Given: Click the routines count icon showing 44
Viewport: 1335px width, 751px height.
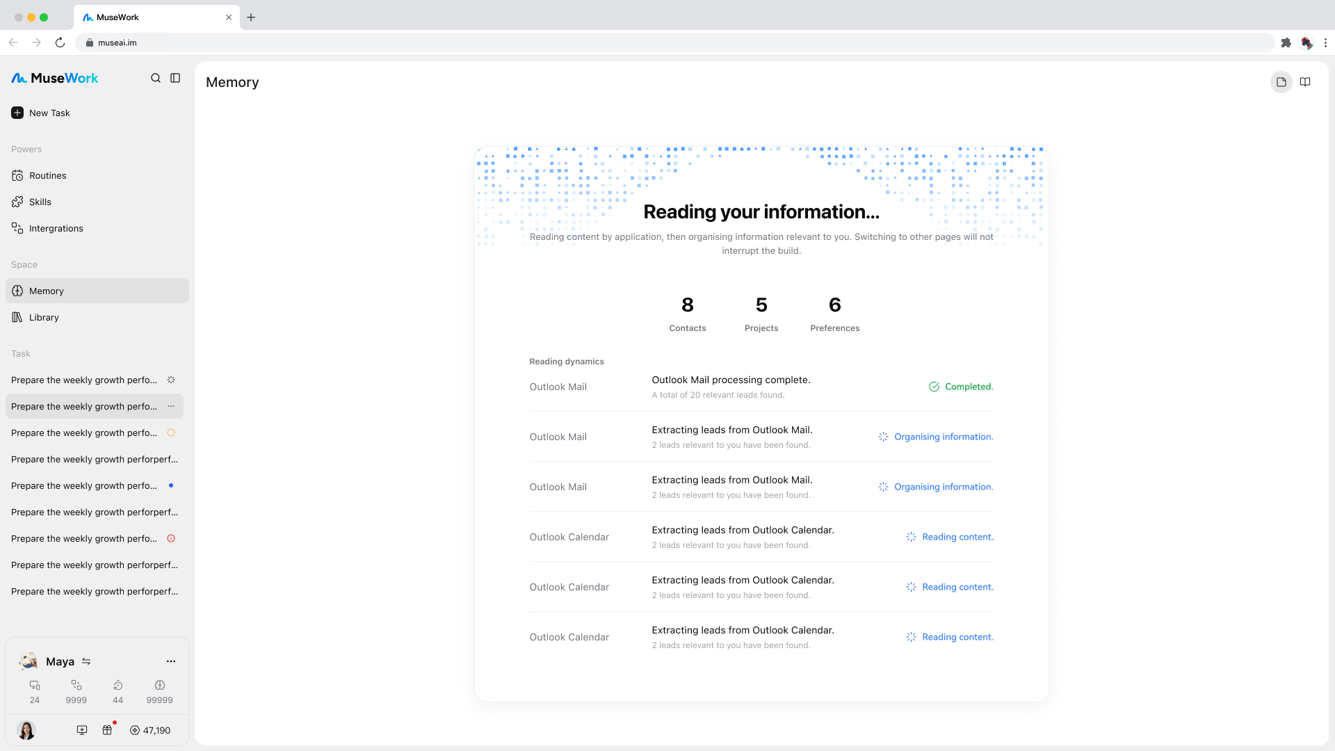Looking at the screenshot, I should click(118, 685).
